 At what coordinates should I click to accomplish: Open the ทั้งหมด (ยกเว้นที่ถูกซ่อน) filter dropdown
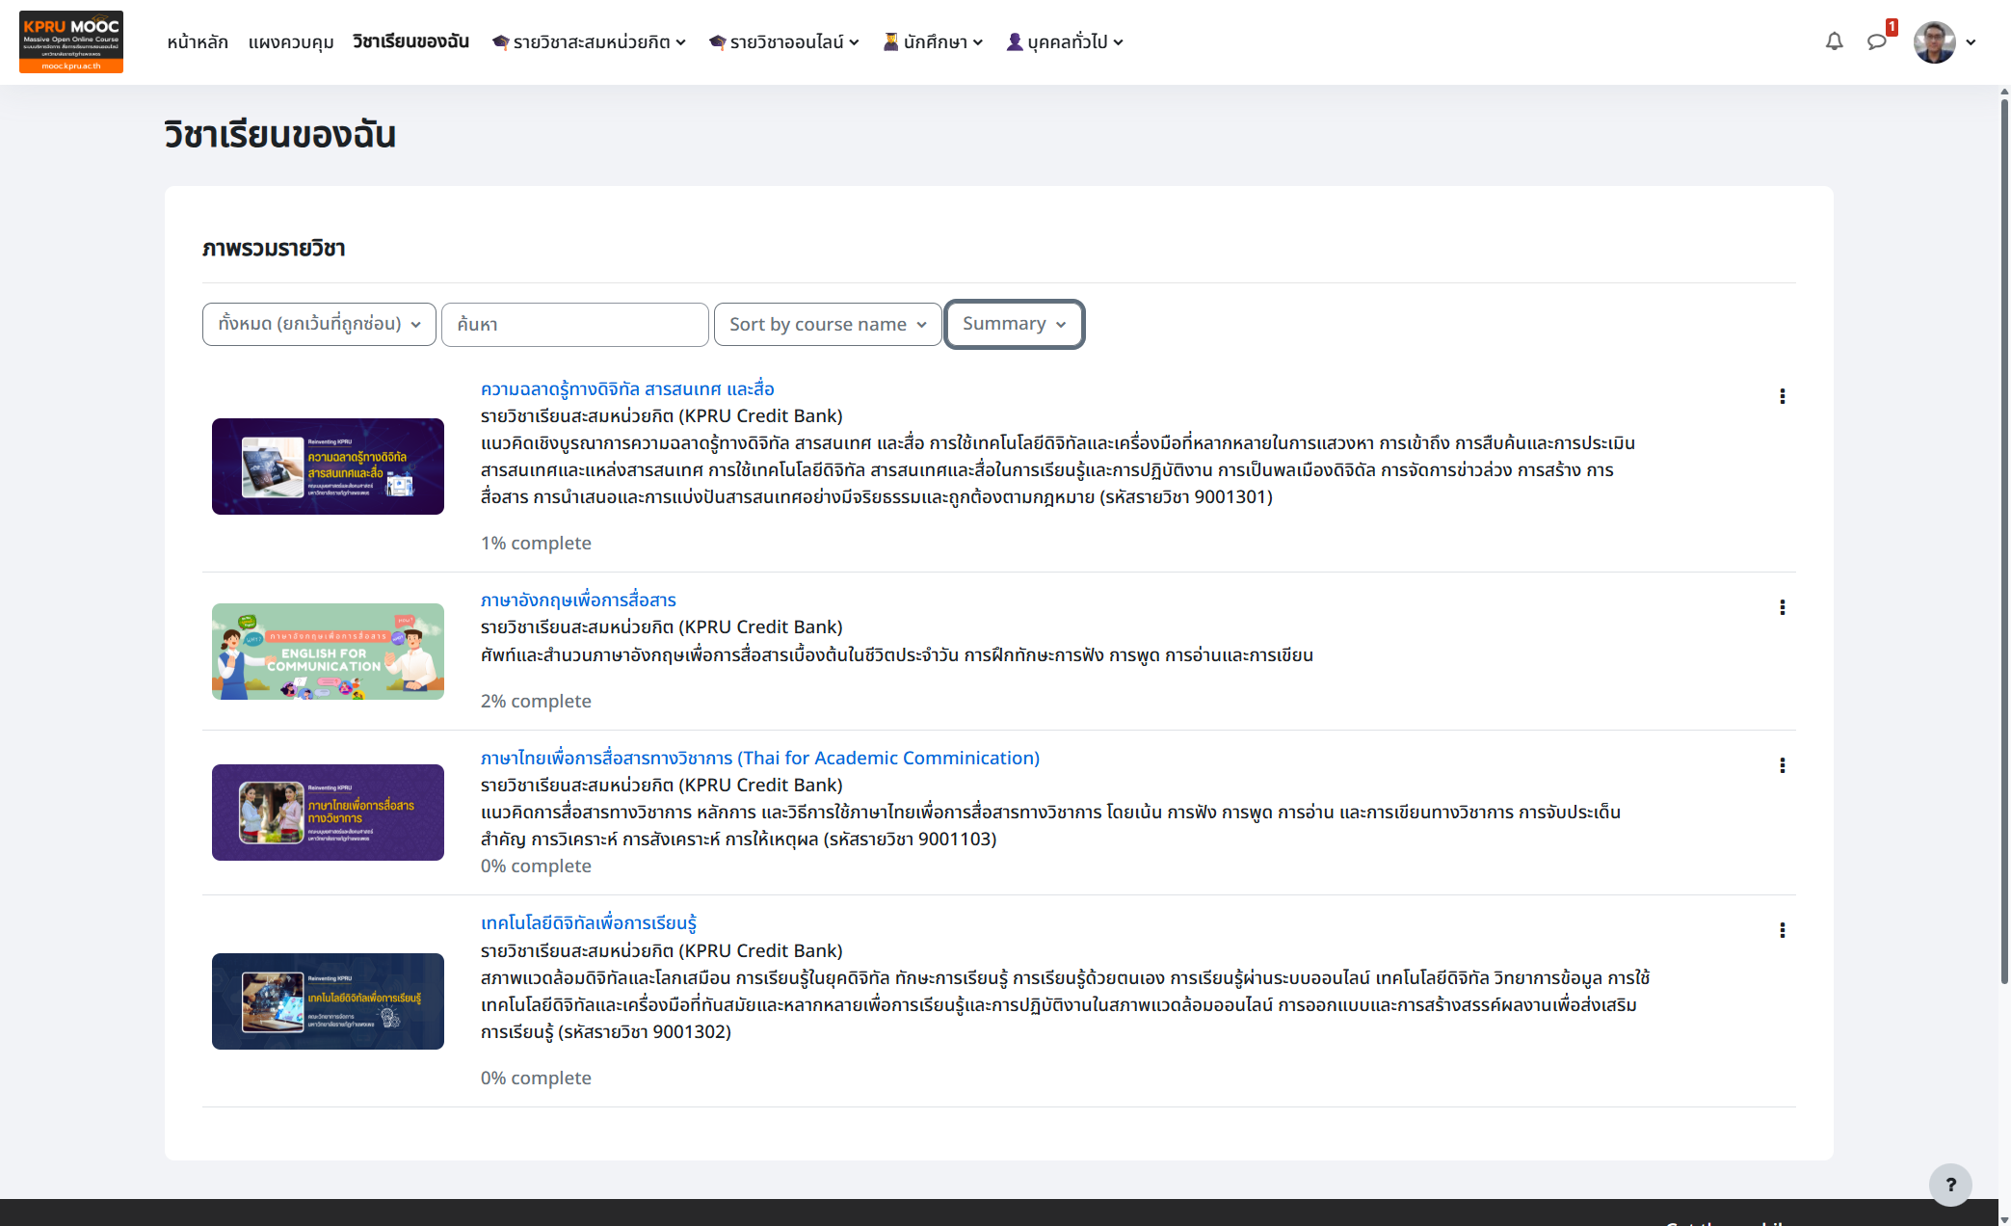click(319, 324)
